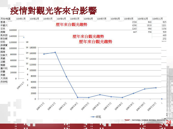This screenshot has height=129, width=173.
Task: Select the table cell with value 1136
Action: click(x=164, y=29)
